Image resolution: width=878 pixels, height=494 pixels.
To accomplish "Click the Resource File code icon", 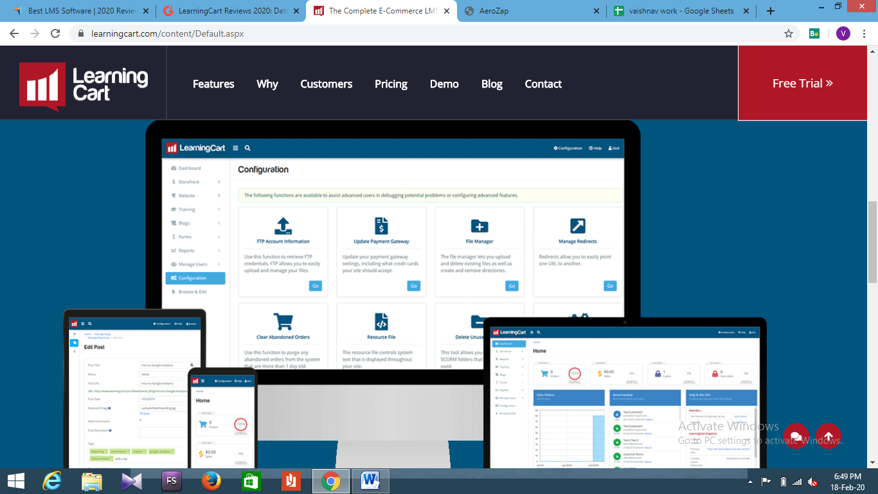I will point(381,322).
